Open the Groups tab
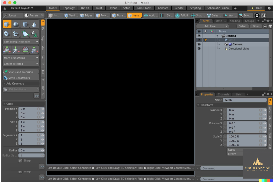Screen dimensions: 273x182 249,21
